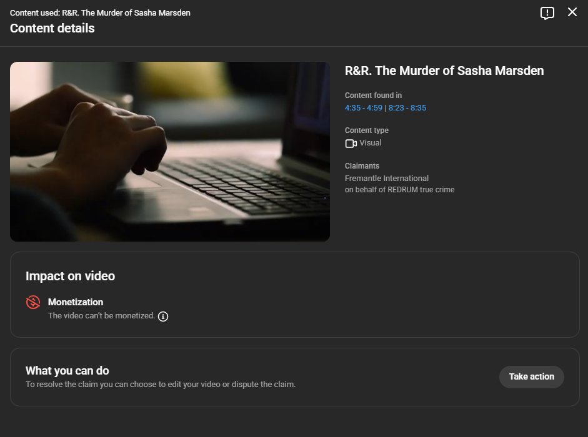Jump to the 8:23 - 8:35 timestamp segment
The image size is (588, 437).
[x=407, y=108]
